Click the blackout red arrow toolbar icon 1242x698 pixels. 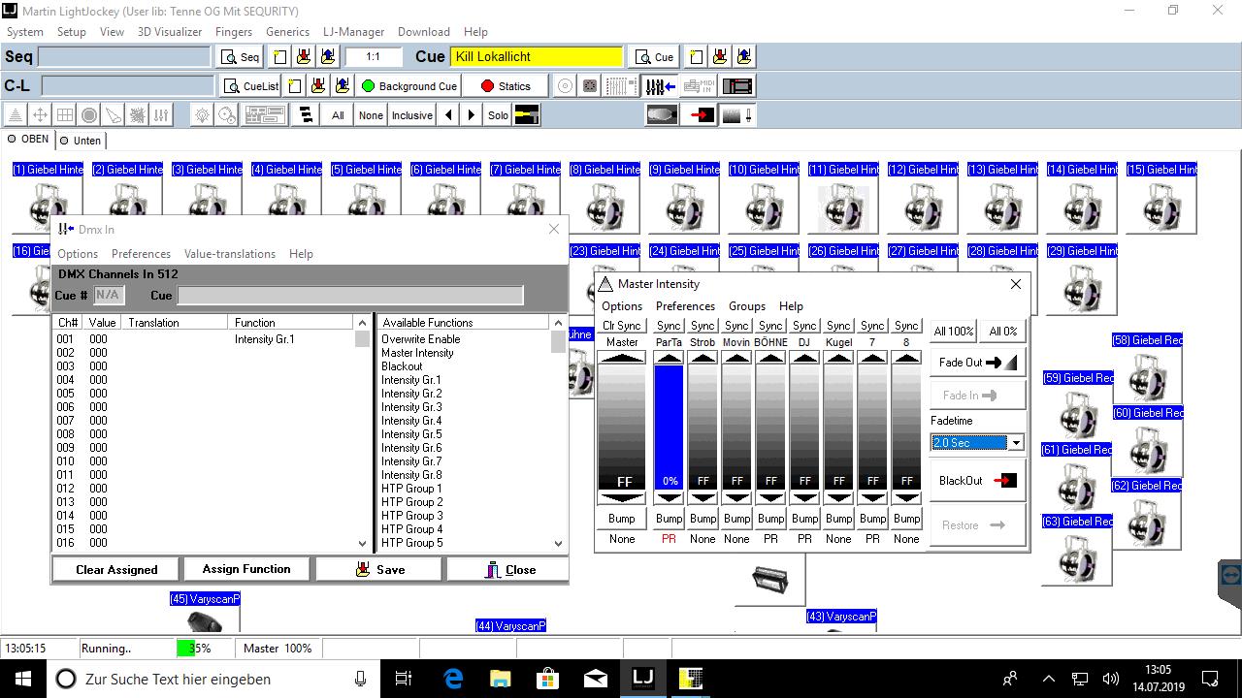[700, 115]
